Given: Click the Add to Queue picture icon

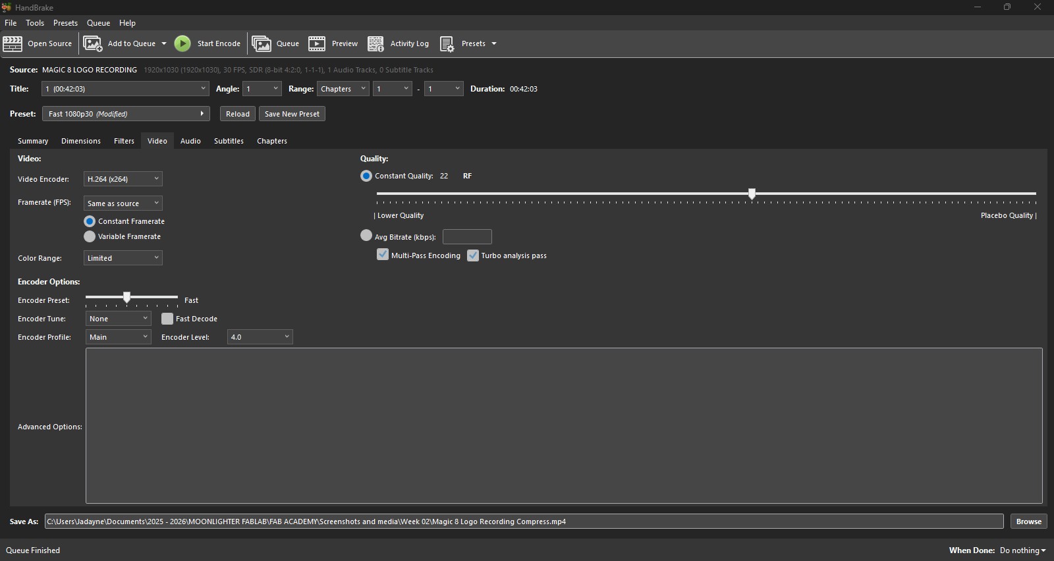Looking at the screenshot, I should click(93, 43).
